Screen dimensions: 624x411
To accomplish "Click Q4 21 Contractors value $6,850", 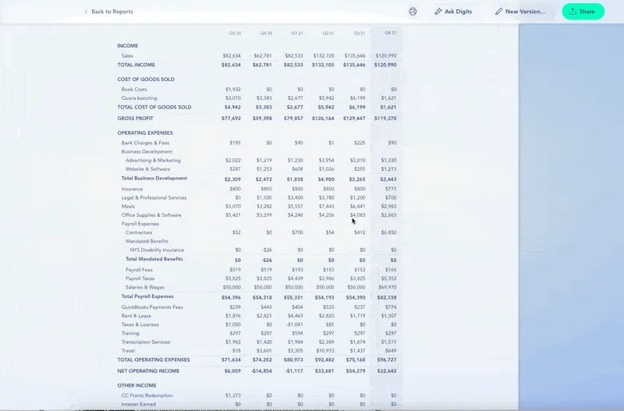I will (x=388, y=232).
